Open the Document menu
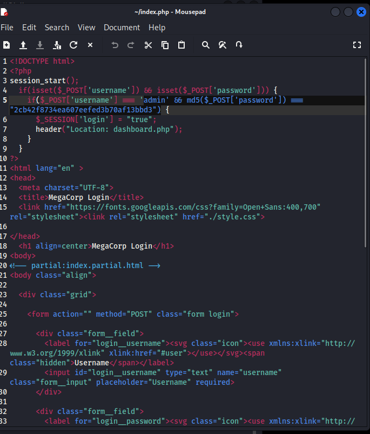 pos(122,28)
